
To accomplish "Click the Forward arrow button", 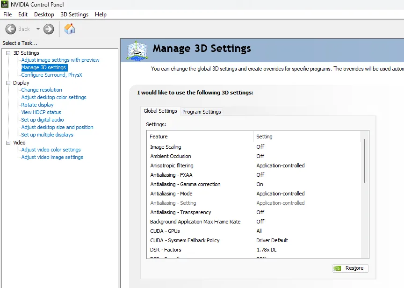I will tap(49, 29).
